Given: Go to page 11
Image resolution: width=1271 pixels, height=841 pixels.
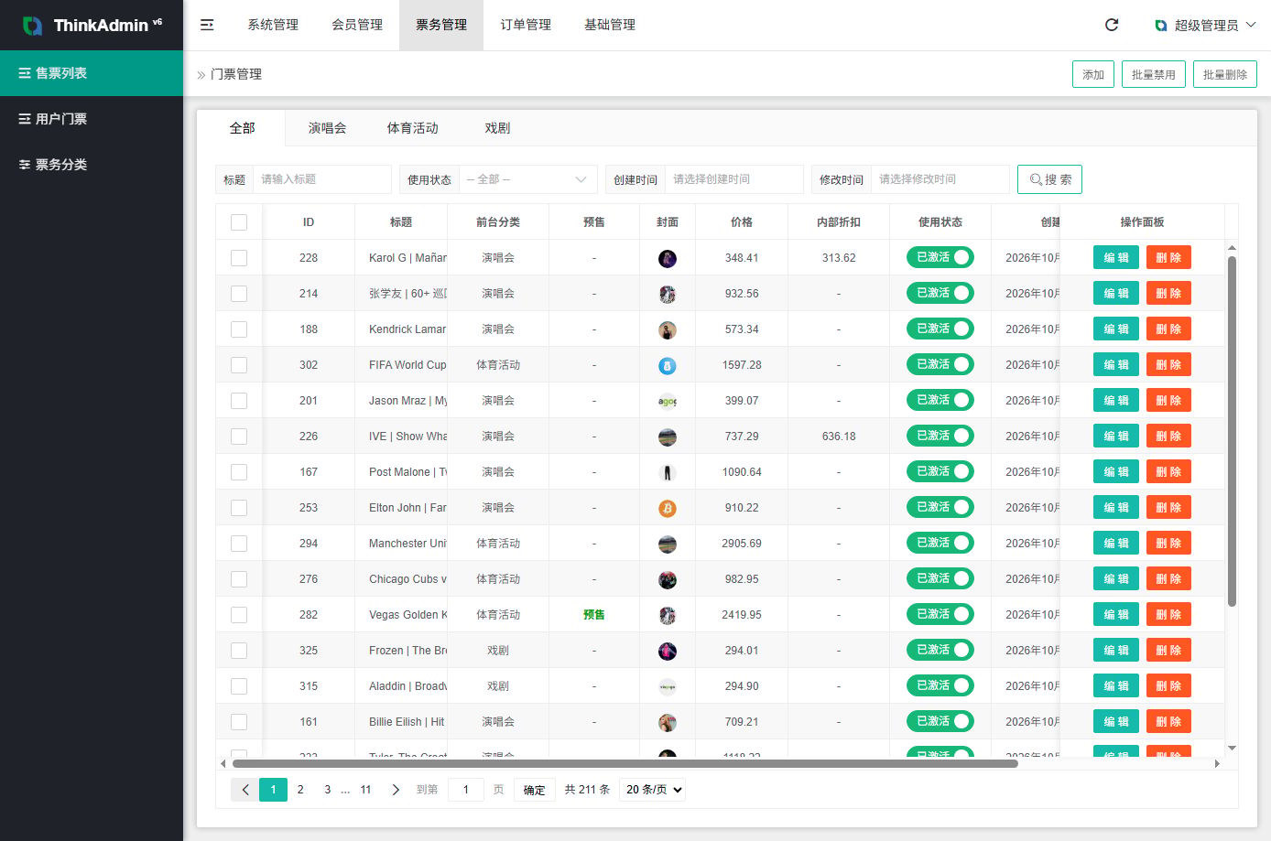Looking at the screenshot, I should tap(365, 790).
